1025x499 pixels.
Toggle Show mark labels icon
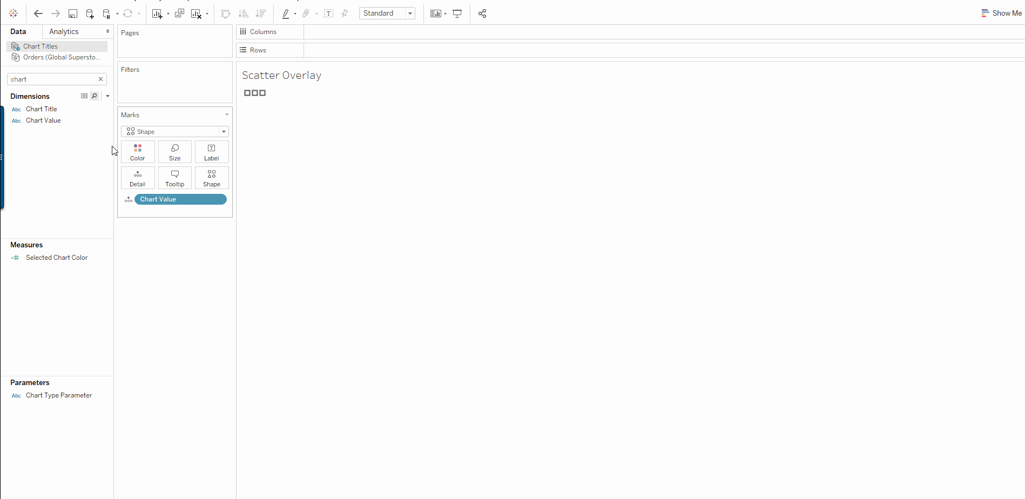328,14
